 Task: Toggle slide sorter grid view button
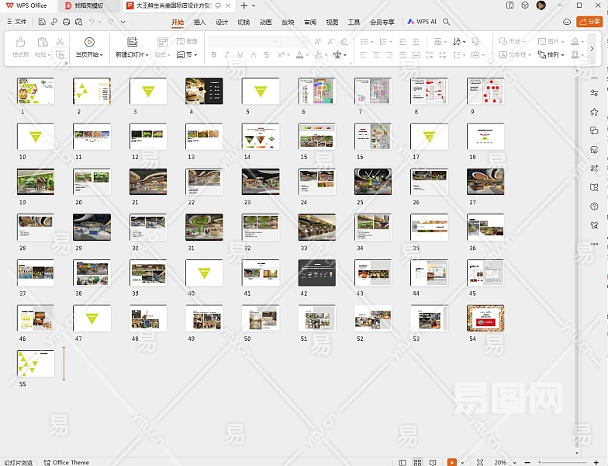[417, 462]
